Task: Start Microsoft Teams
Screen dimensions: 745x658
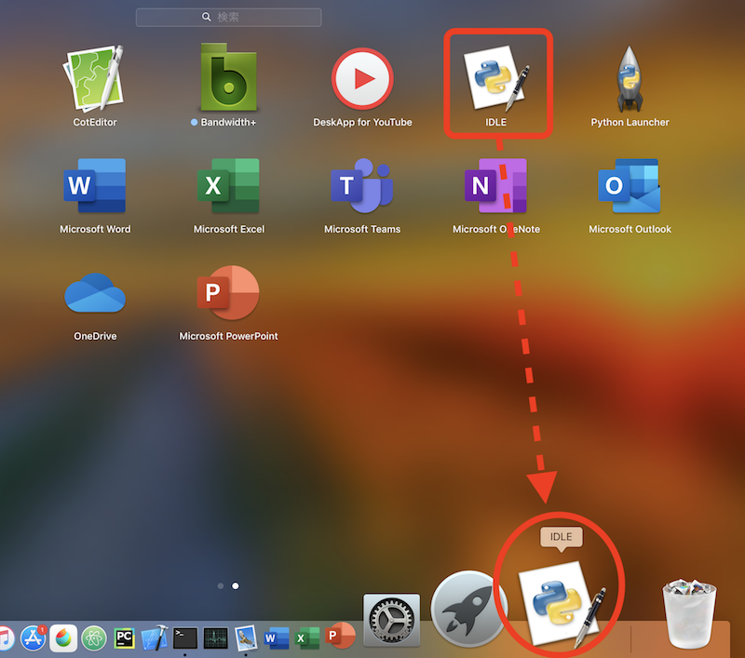Action: 362,185
